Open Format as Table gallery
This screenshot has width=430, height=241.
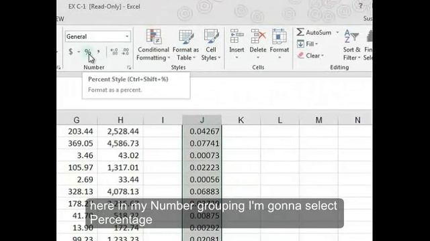(185, 45)
